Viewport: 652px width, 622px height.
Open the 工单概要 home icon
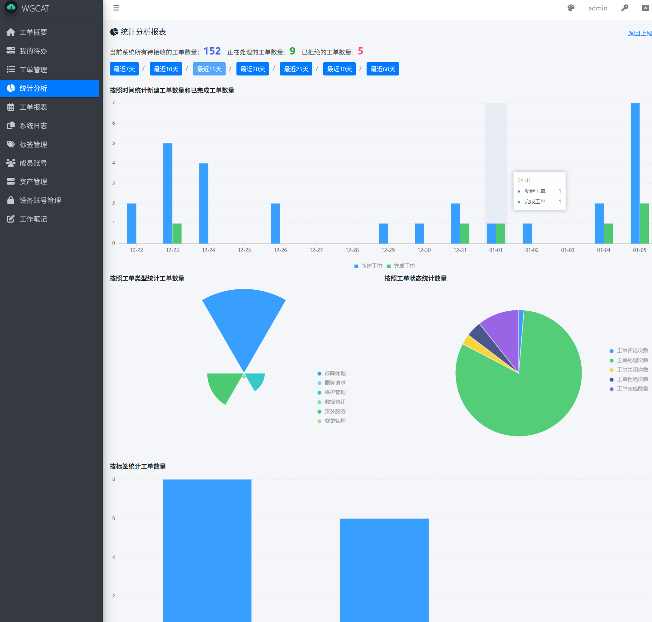[10, 32]
